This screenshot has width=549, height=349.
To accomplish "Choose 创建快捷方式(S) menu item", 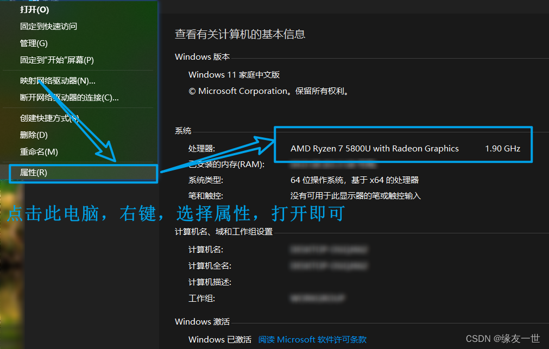I will pos(49,118).
